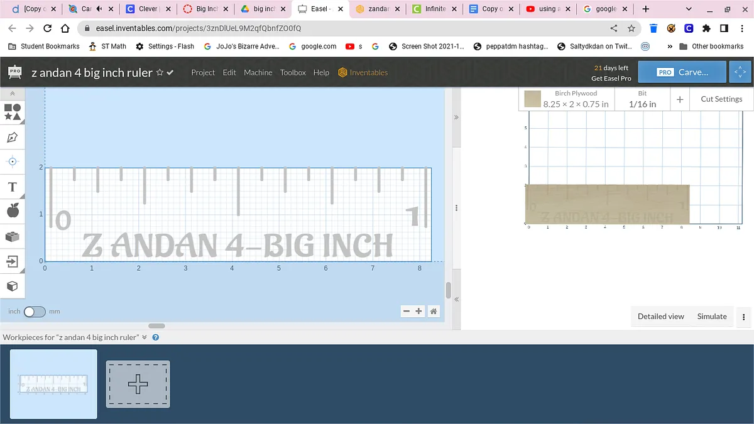
Task: Open the Toolbox menu
Action: click(x=293, y=72)
